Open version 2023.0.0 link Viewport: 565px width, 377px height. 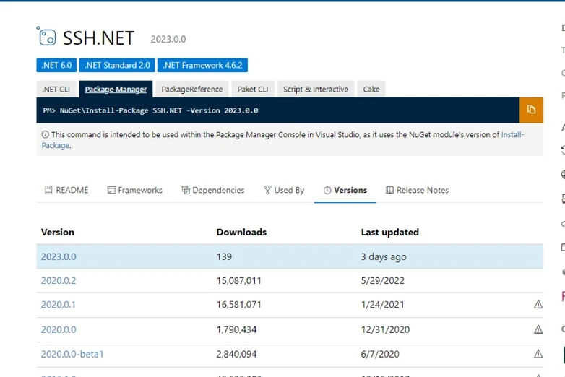(59, 256)
